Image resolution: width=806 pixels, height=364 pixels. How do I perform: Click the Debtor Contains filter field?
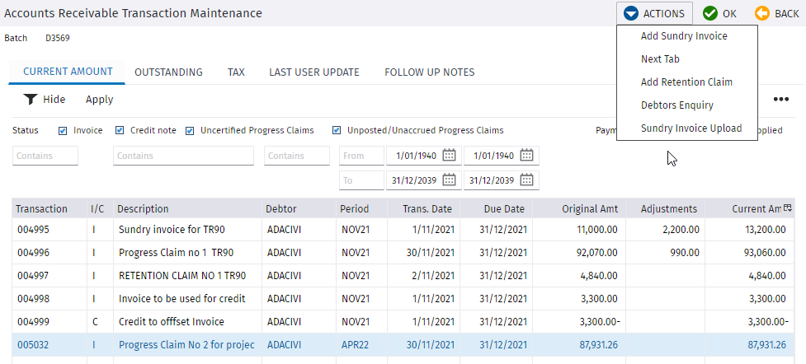point(297,156)
